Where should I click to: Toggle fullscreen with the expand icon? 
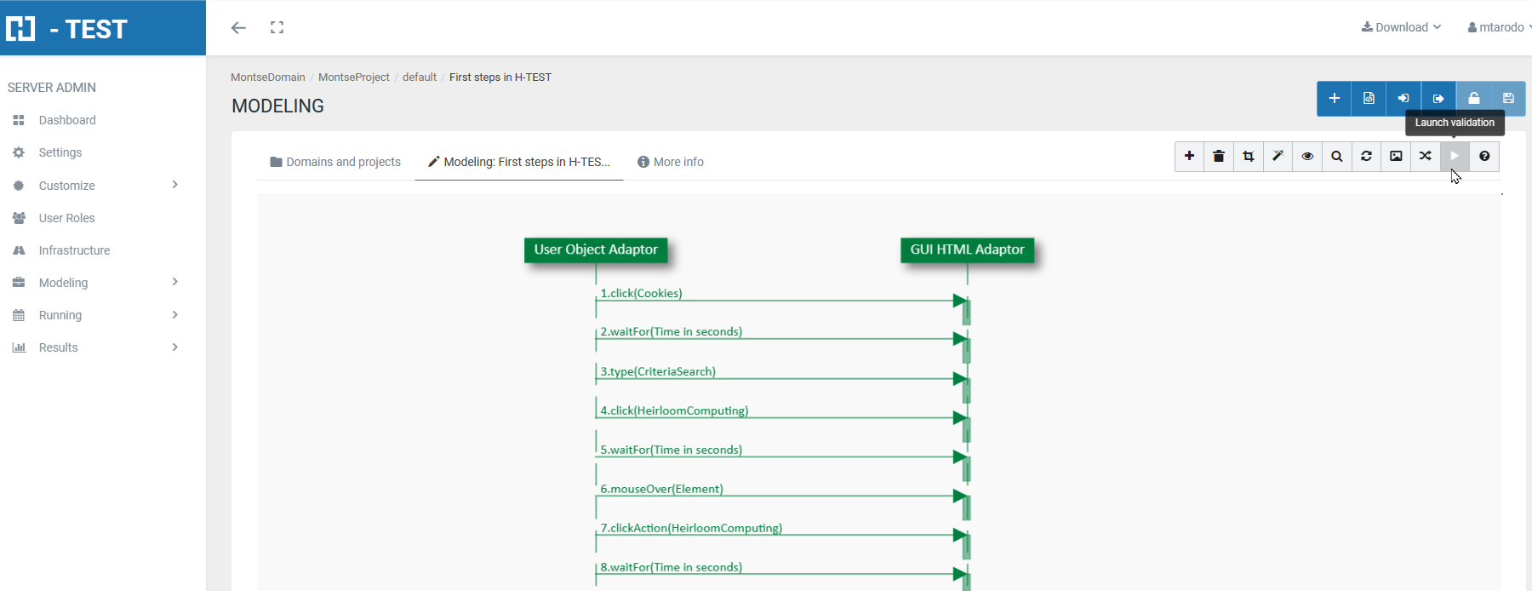[277, 27]
